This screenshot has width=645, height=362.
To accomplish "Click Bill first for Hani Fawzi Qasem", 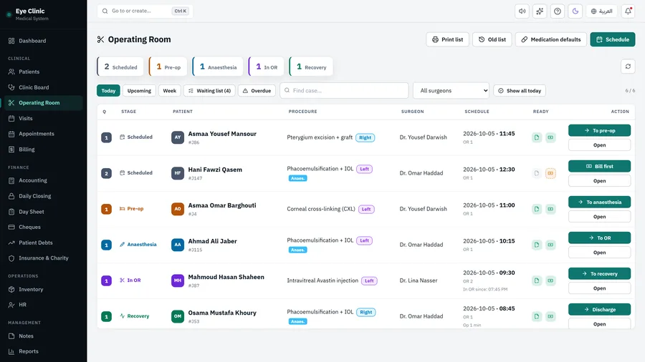I will [x=599, y=166].
